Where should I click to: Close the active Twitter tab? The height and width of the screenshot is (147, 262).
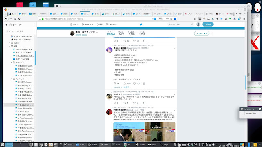click(x=88, y=13)
